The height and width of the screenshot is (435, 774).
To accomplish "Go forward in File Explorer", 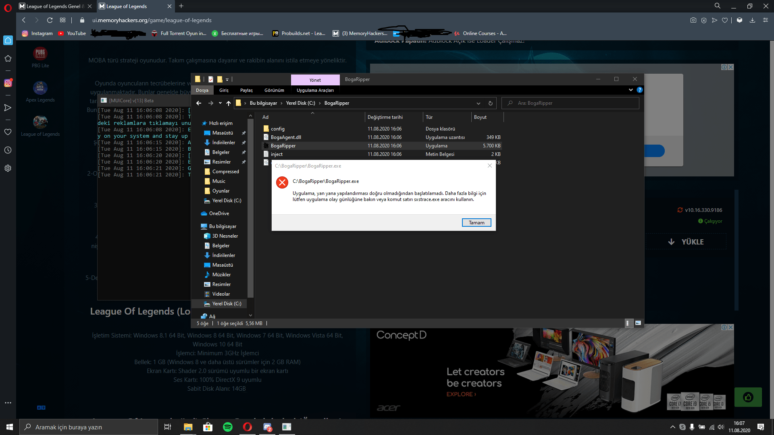I will coord(210,103).
